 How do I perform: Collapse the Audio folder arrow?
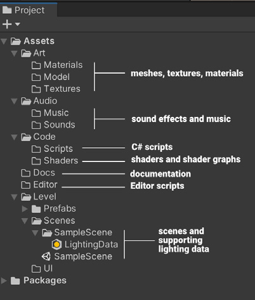(14, 101)
